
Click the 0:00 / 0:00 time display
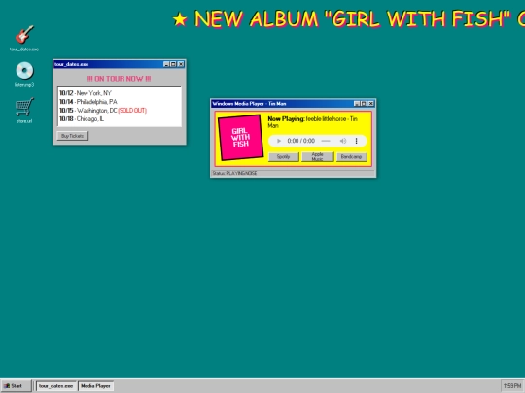click(301, 141)
